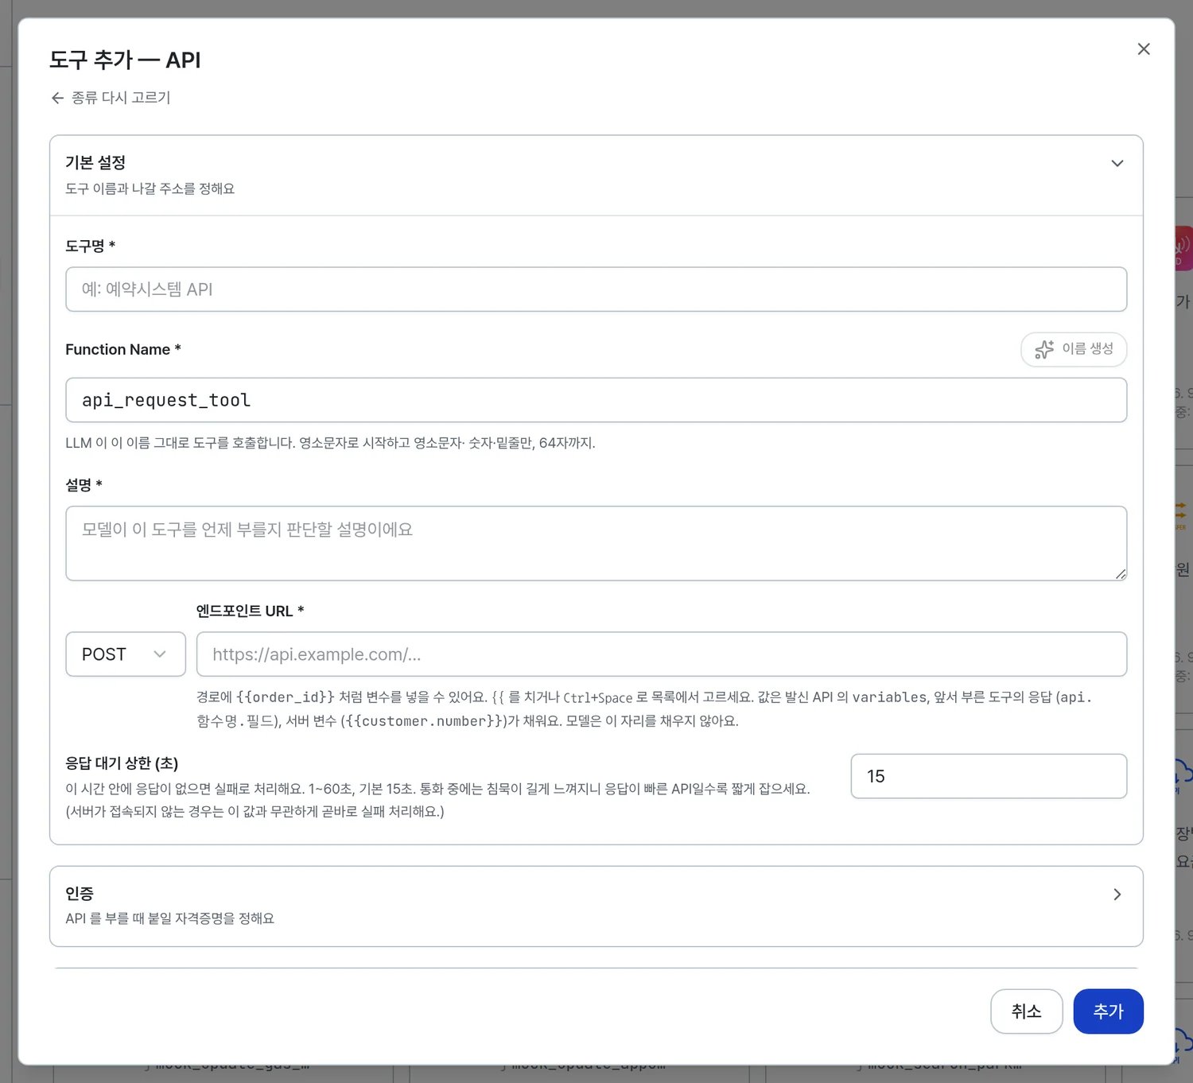Image resolution: width=1193 pixels, height=1083 pixels.
Task: Cancel with the 취소 button
Action: (1026, 1011)
